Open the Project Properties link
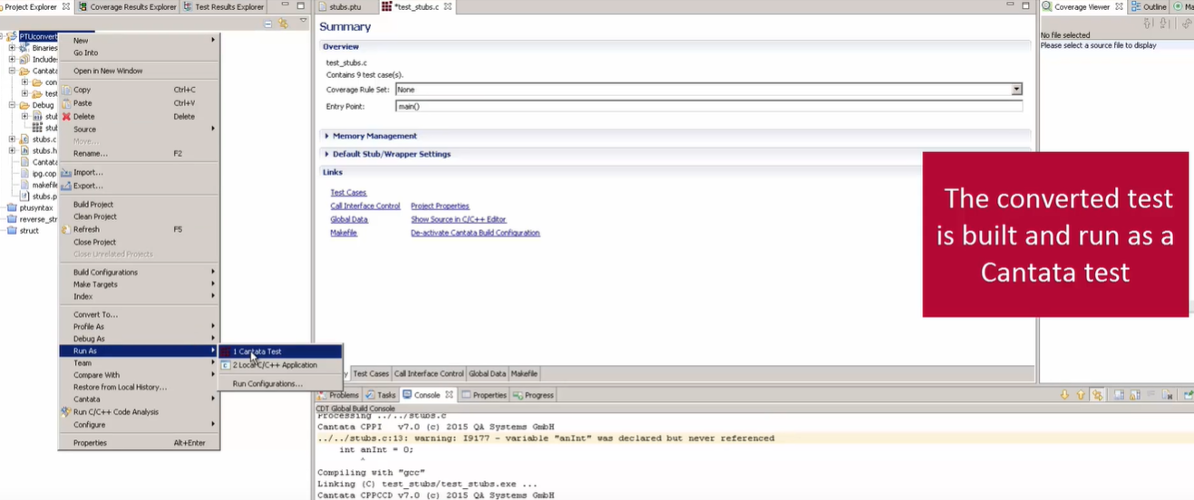 pyautogui.click(x=440, y=207)
